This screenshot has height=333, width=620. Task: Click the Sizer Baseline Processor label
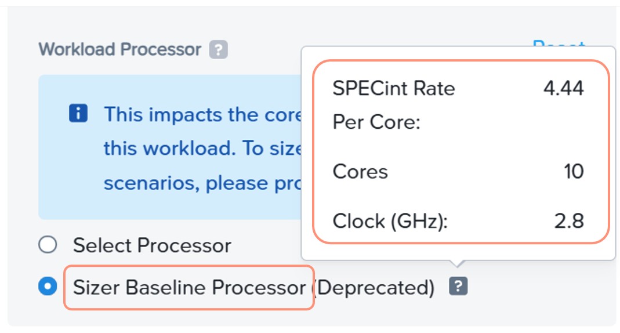pyautogui.click(x=190, y=287)
